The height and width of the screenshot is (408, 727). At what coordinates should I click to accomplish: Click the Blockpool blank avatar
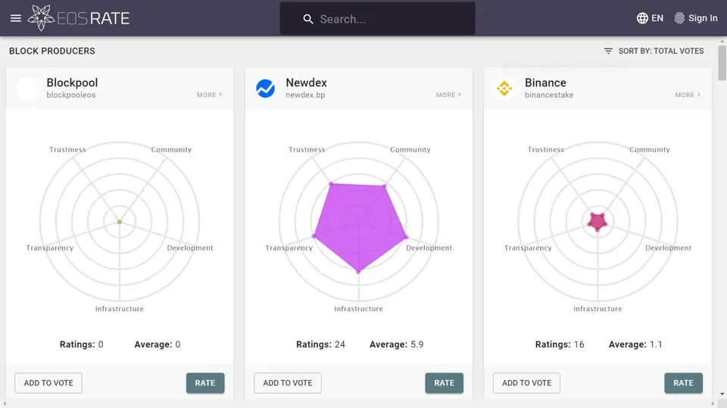click(26, 88)
